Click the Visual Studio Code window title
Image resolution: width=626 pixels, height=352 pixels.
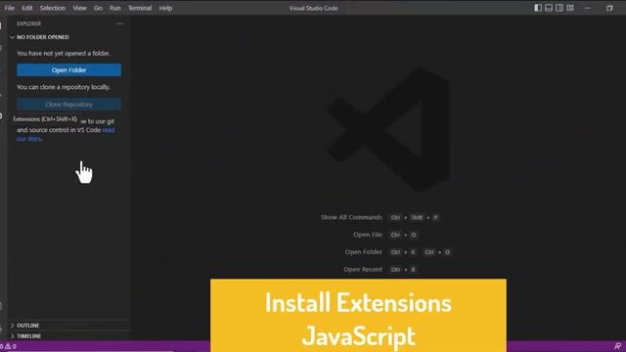click(313, 8)
